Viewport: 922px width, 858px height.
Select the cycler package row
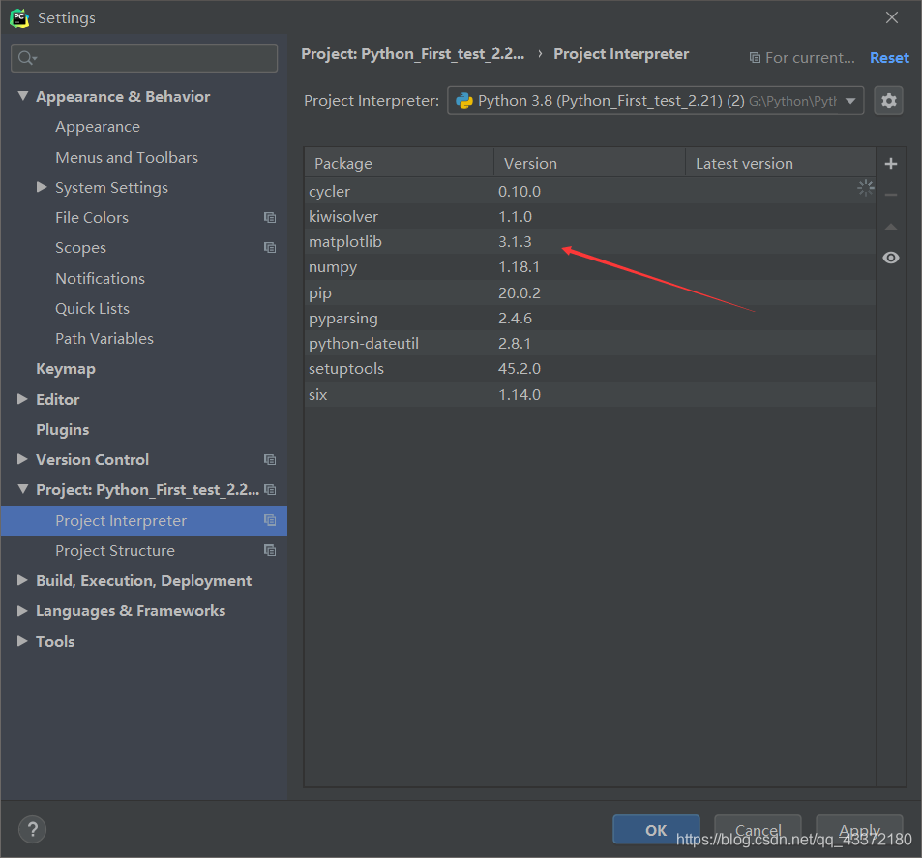(590, 191)
